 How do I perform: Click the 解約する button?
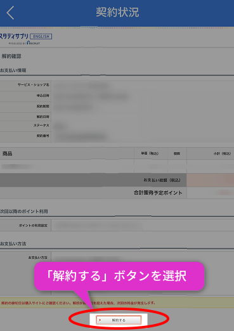[119, 320]
